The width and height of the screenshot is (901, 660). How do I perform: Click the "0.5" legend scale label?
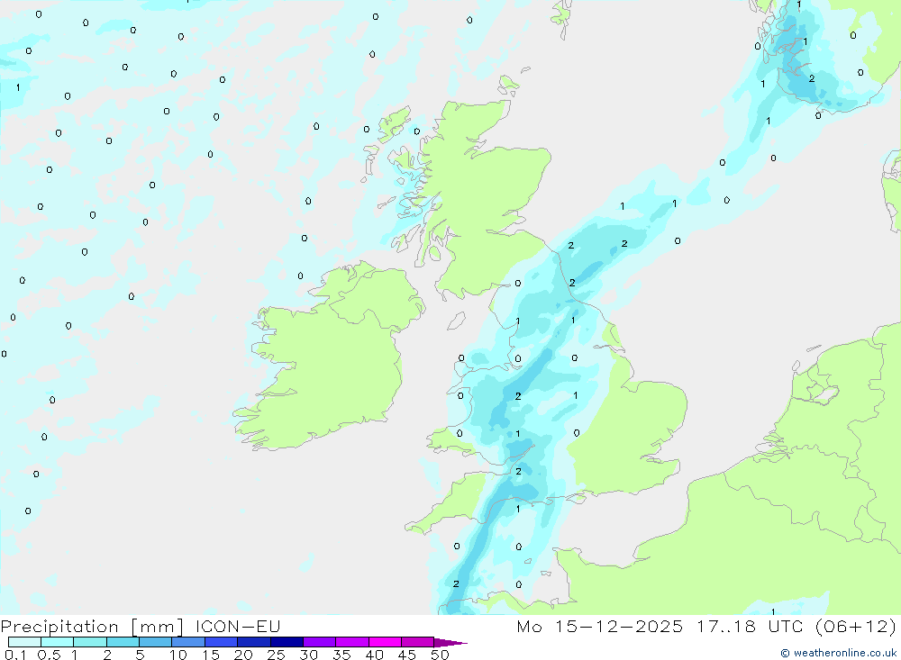49,655
